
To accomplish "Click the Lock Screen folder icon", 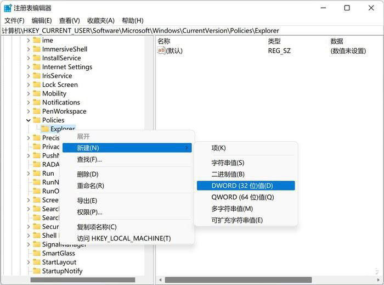I will pyautogui.click(x=37, y=85).
